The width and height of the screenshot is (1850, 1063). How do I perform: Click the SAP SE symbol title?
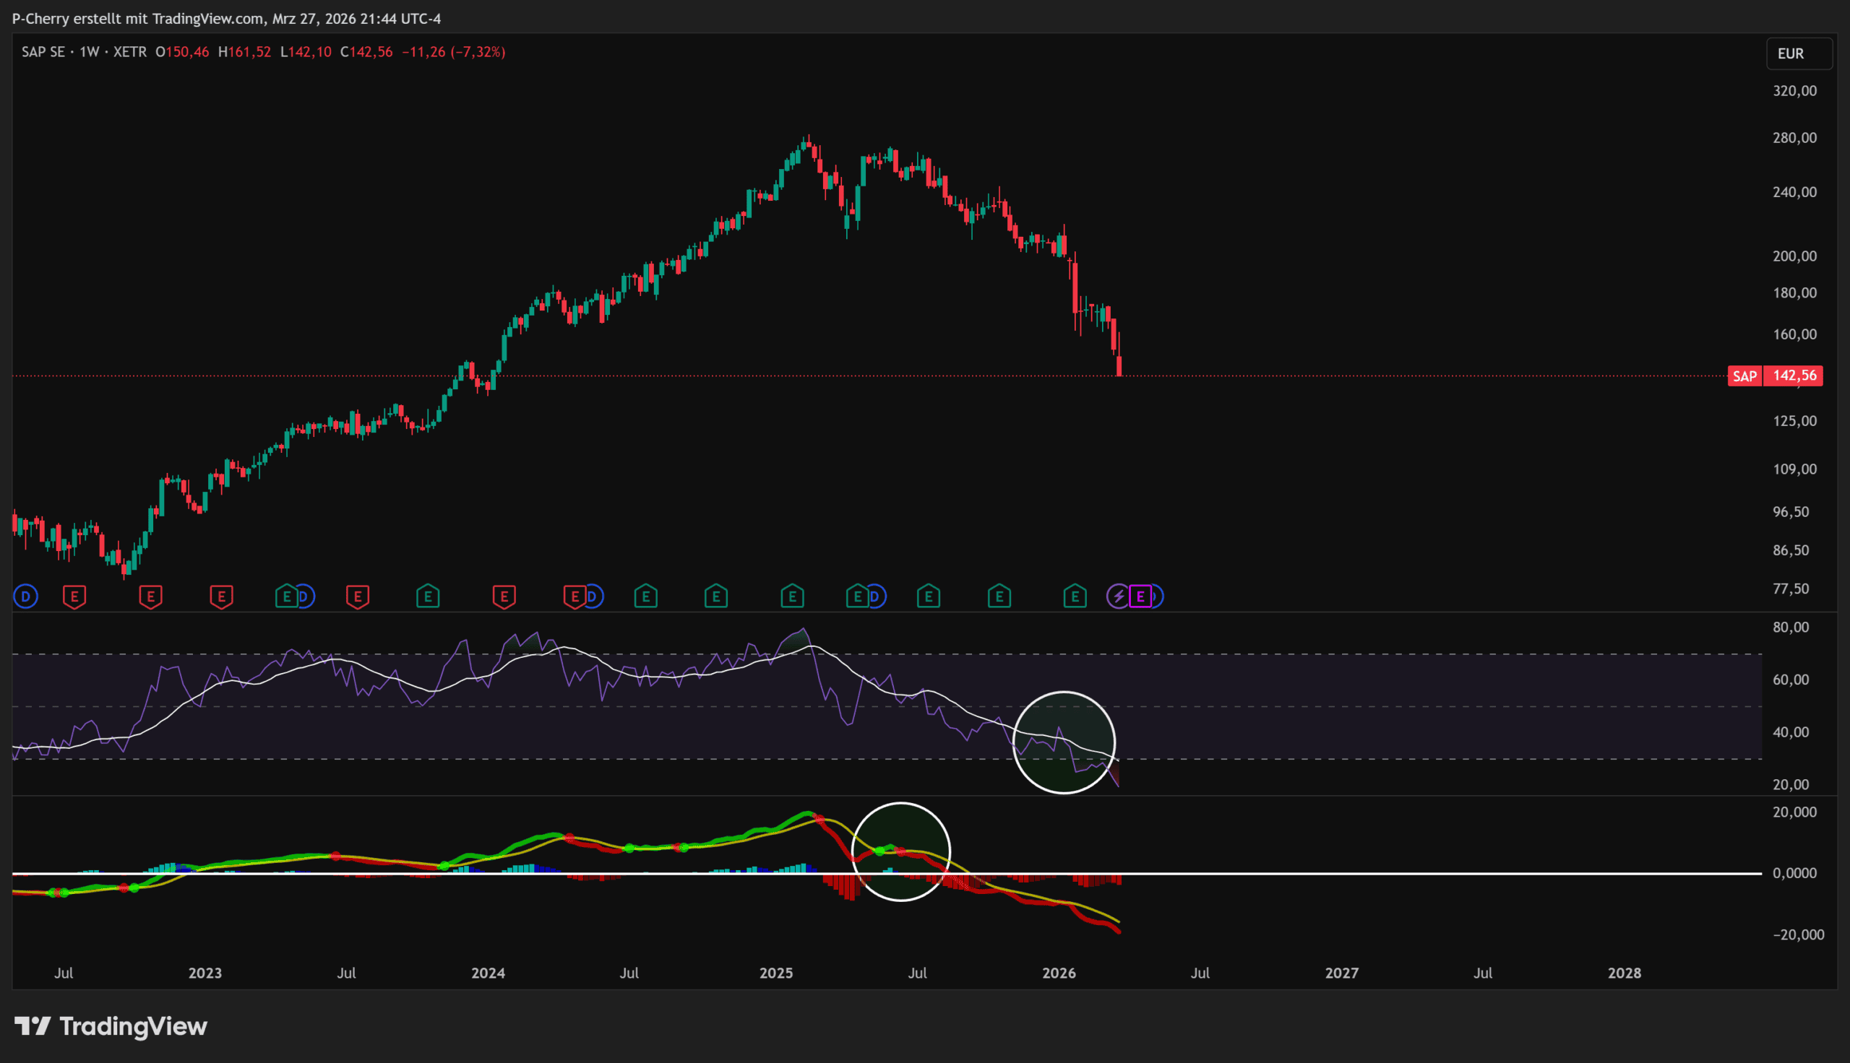[43, 52]
